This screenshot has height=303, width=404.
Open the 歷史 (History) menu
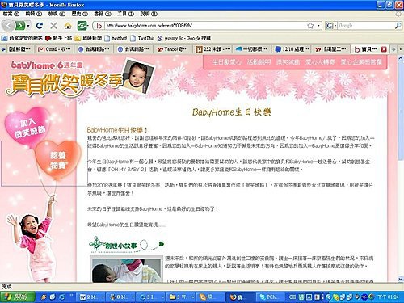[x=80, y=14]
